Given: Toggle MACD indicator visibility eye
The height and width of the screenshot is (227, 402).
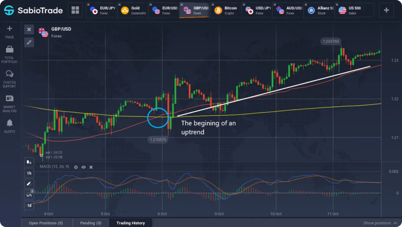Looking at the screenshot, I should click(83, 167).
